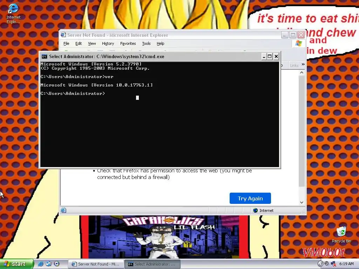
Task: Click the Try Again button
Action: point(250,198)
